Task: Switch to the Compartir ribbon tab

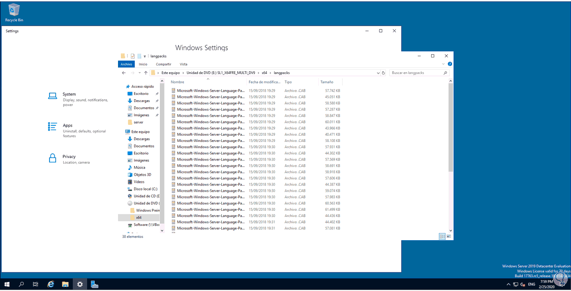Action: (x=163, y=64)
